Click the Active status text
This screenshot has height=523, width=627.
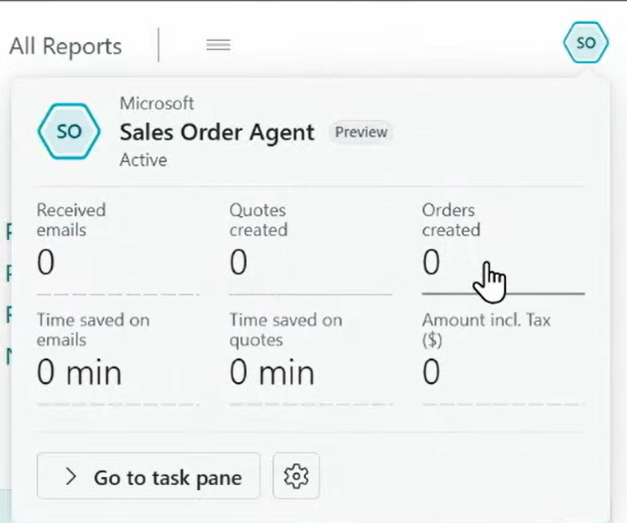tap(143, 160)
